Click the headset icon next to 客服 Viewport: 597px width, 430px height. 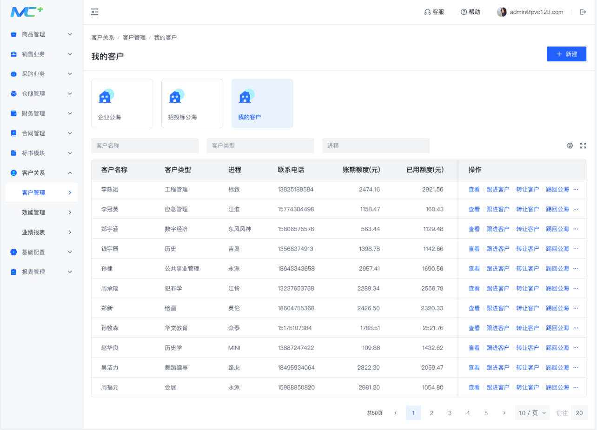[427, 12]
